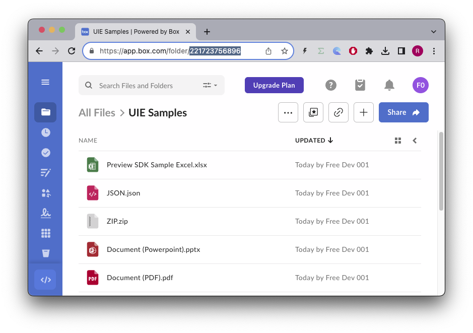473x333 pixels.
Task: Open the more options ellipsis button
Action: coord(288,112)
